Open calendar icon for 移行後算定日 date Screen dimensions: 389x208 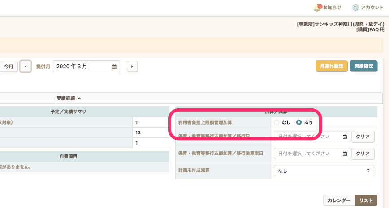(x=345, y=154)
